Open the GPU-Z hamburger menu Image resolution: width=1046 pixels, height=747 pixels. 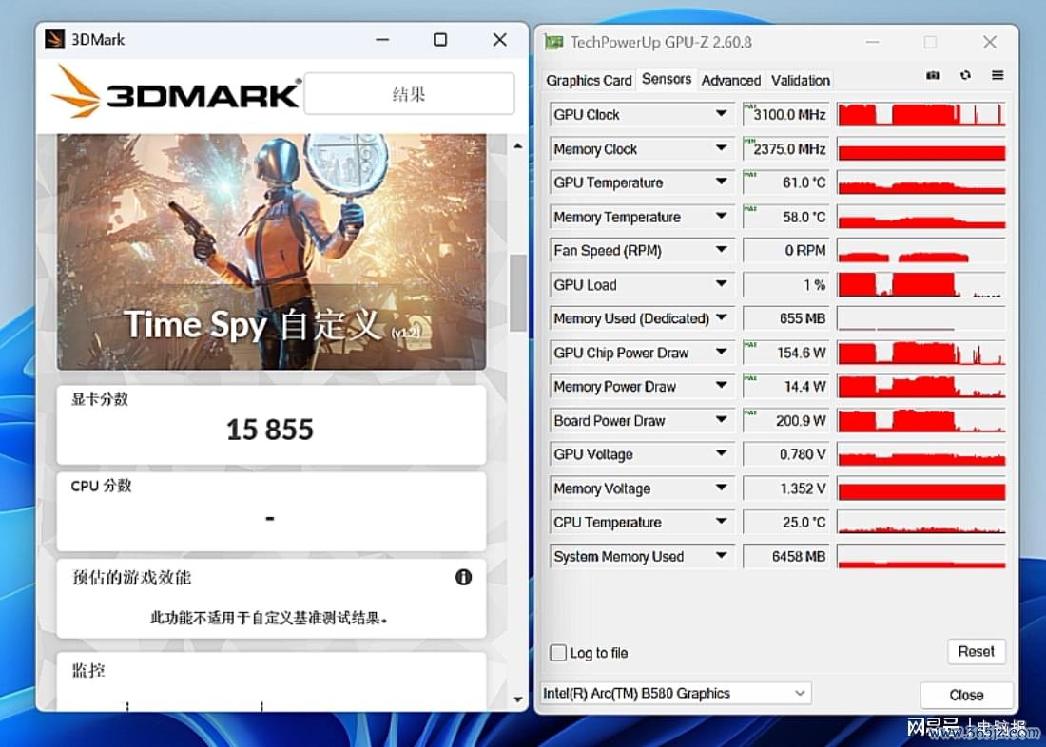998,75
